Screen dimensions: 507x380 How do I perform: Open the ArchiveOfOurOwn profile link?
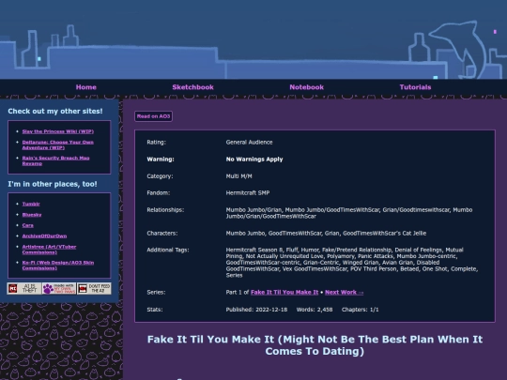44,236
